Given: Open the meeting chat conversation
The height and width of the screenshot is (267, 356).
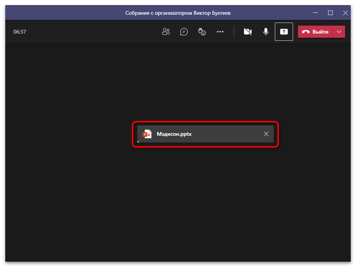Looking at the screenshot, I should click(x=184, y=32).
